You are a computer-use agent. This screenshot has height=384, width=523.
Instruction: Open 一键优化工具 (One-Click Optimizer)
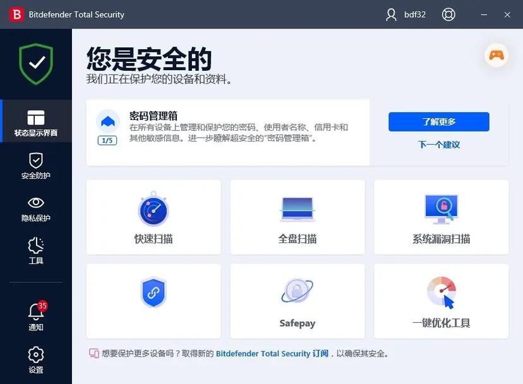click(x=440, y=301)
